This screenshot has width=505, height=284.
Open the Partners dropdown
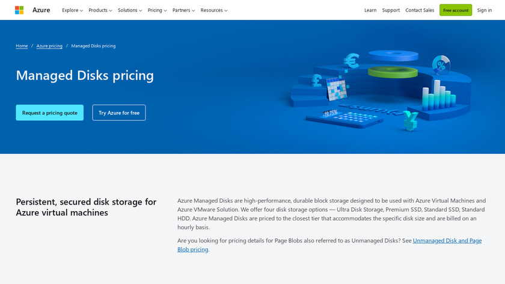183,10
